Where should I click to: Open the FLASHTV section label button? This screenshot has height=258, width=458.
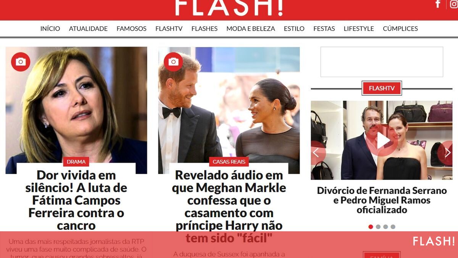click(x=382, y=89)
